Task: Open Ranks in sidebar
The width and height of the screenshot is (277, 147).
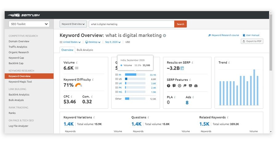Action: [12, 113]
